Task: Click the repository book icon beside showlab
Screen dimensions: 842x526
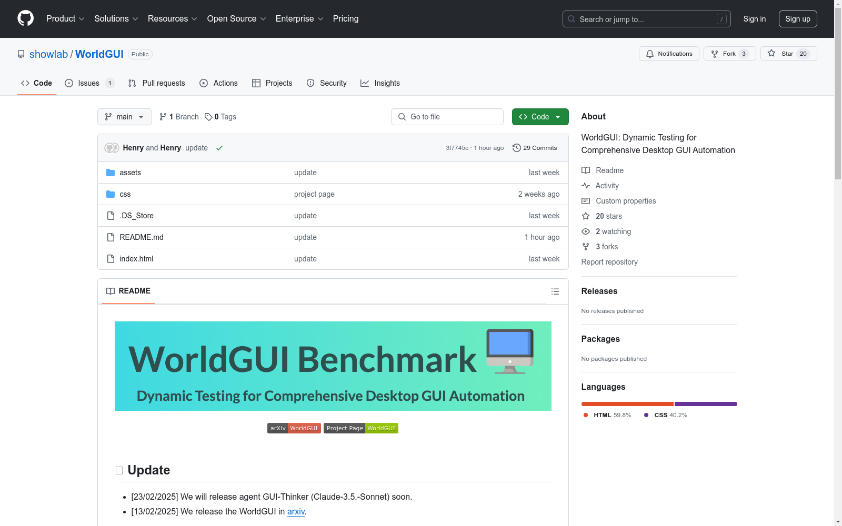Action: pos(21,54)
